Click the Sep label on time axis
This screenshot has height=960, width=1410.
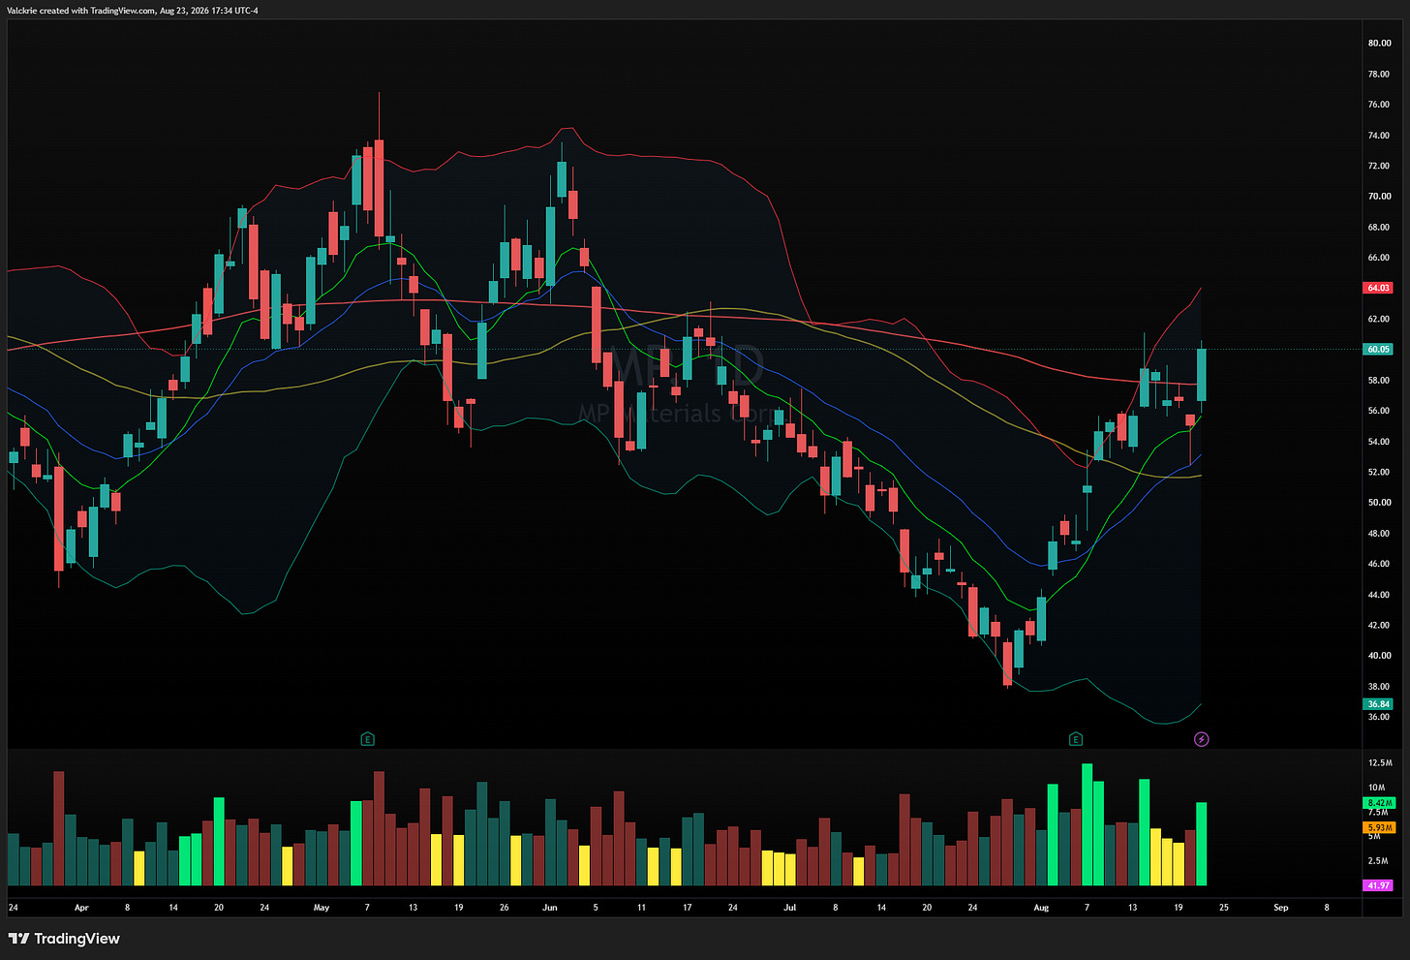click(x=1280, y=908)
